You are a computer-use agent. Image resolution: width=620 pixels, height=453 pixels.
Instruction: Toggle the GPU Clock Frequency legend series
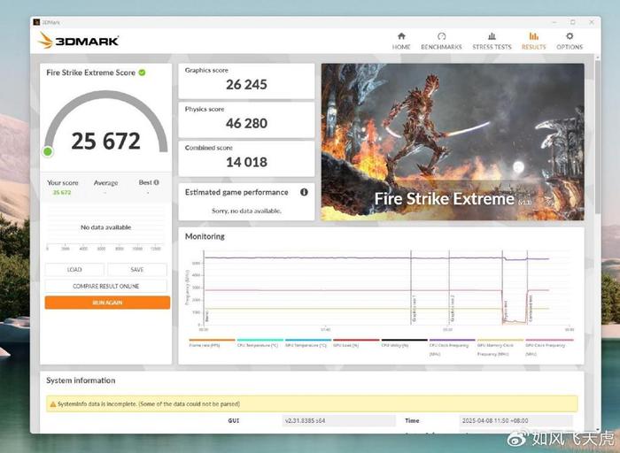549,347
